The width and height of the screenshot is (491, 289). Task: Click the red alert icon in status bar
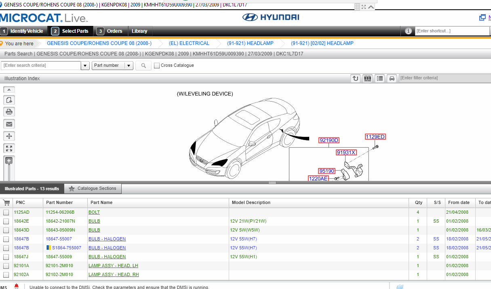[17, 286]
